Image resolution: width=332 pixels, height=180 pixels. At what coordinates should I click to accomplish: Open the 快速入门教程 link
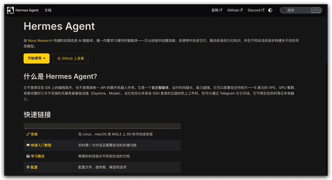pos(41,145)
